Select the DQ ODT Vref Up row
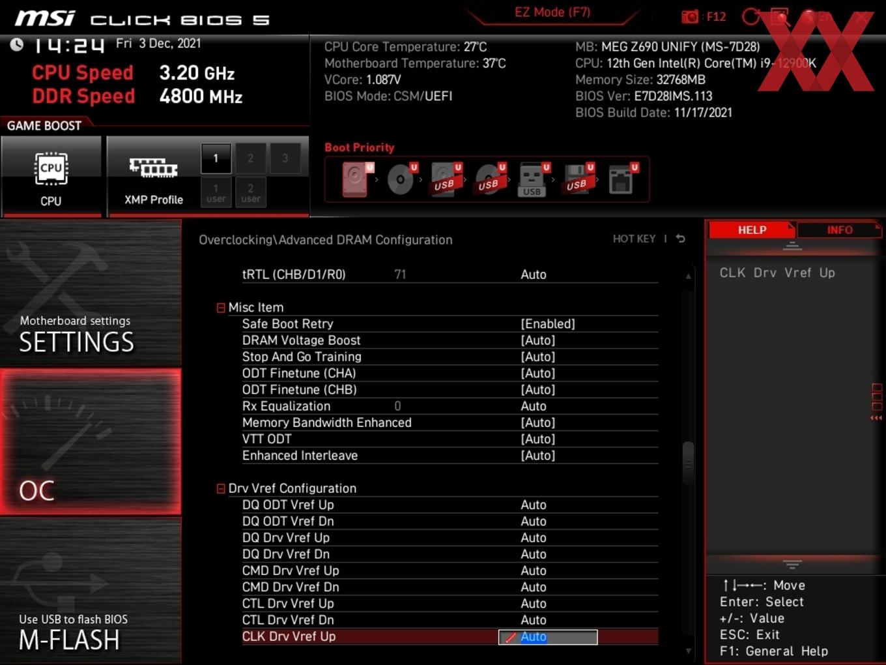Viewport: 886px width, 665px height. (x=450, y=505)
